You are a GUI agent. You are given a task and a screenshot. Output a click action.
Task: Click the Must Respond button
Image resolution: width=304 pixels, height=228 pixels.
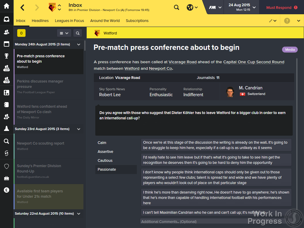(x=282, y=7)
